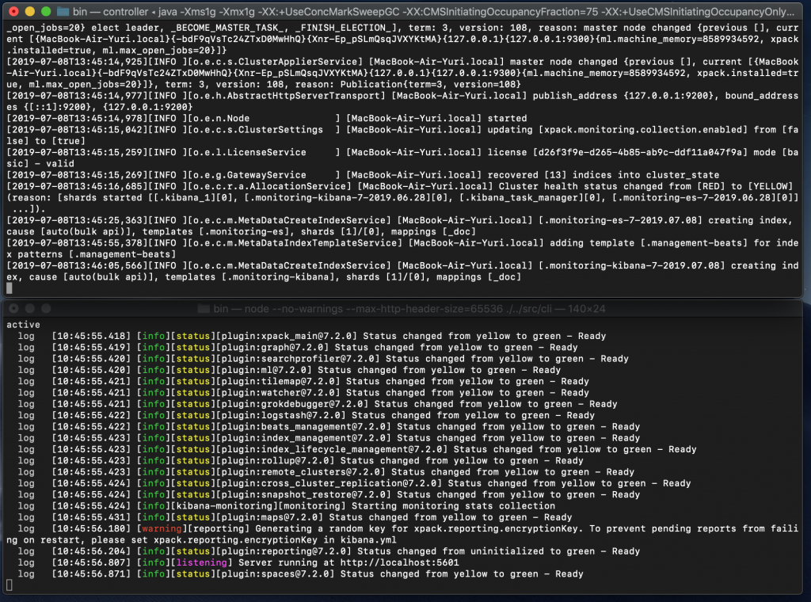
Task: Click 'xpack.reporting.encryptionKey in kibana.yml' text
Action: (x=275, y=540)
